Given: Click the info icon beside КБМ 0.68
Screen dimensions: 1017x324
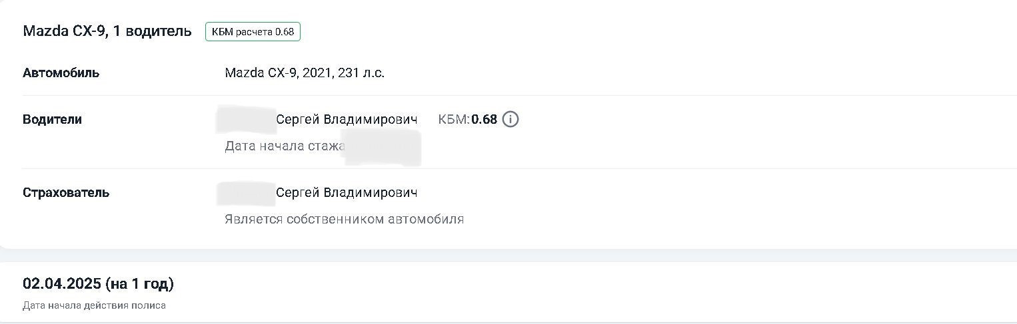Looking at the screenshot, I should click(510, 120).
